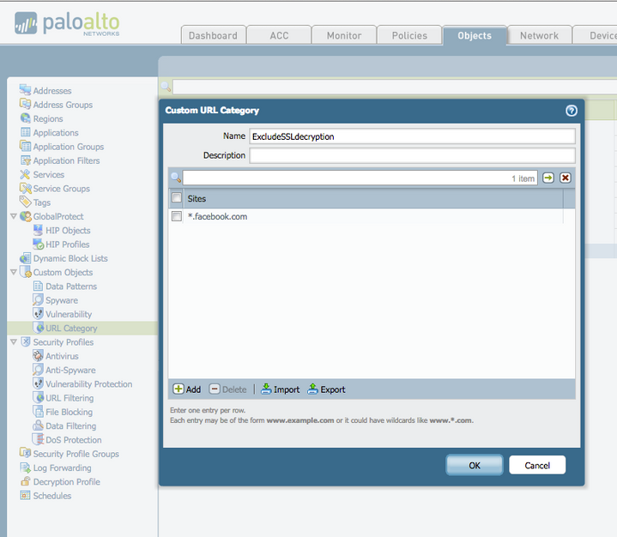The height and width of the screenshot is (537, 617).
Task: Click the Regions globe icon
Action: click(25, 118)
